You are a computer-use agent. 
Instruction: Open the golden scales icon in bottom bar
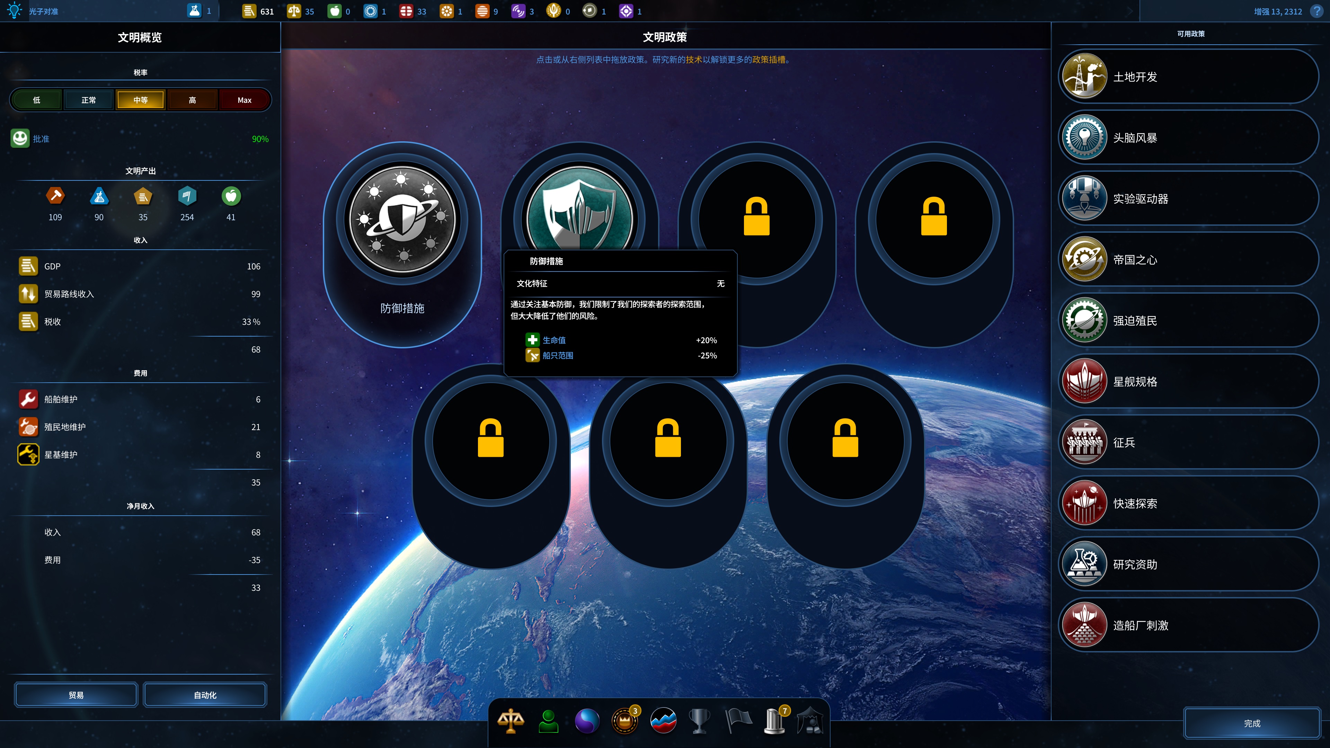click(511, 721)
